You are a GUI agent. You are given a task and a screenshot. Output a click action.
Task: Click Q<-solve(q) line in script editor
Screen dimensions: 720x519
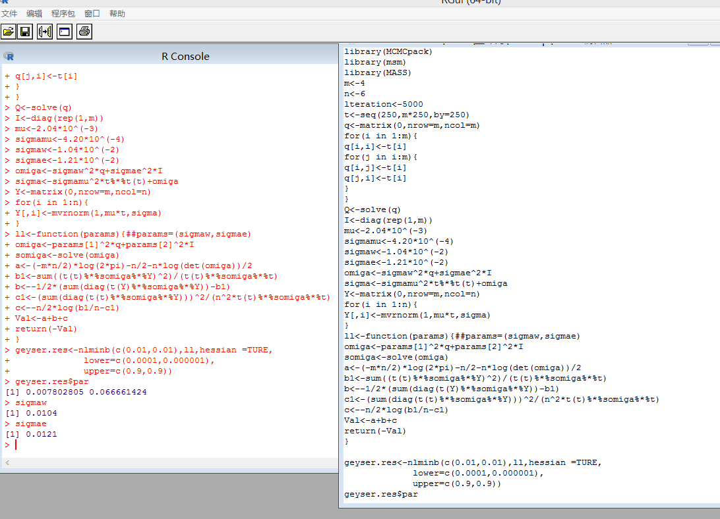click(x=372, y=209)
